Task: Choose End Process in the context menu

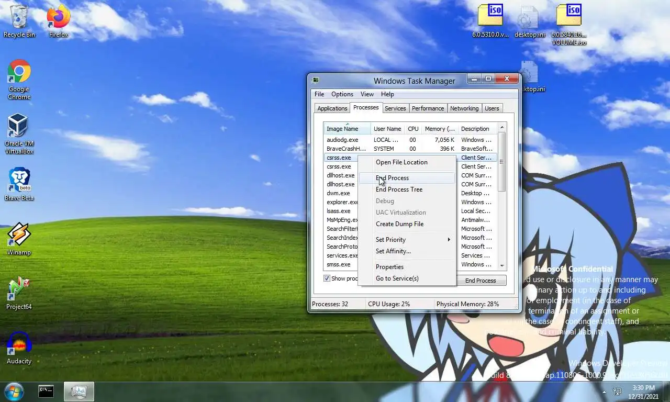Action: tap(407, 178)
